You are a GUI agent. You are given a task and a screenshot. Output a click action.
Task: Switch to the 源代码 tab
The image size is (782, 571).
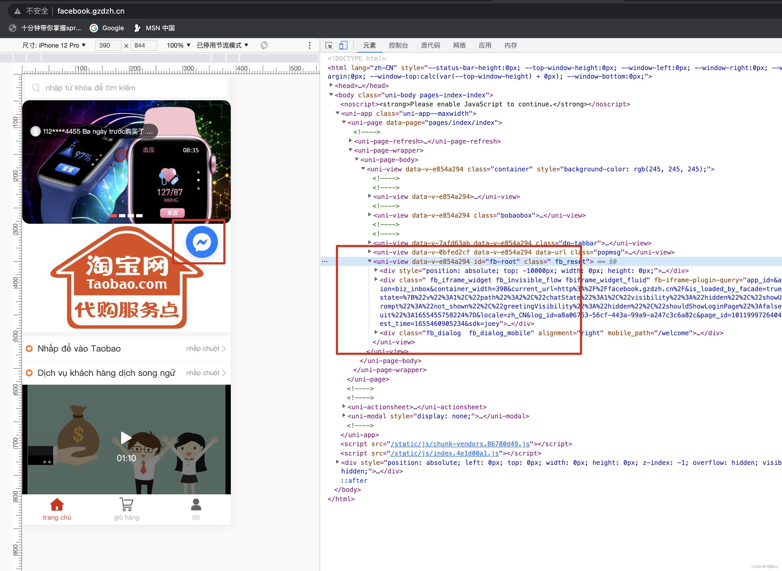click(x=430, y=45)
